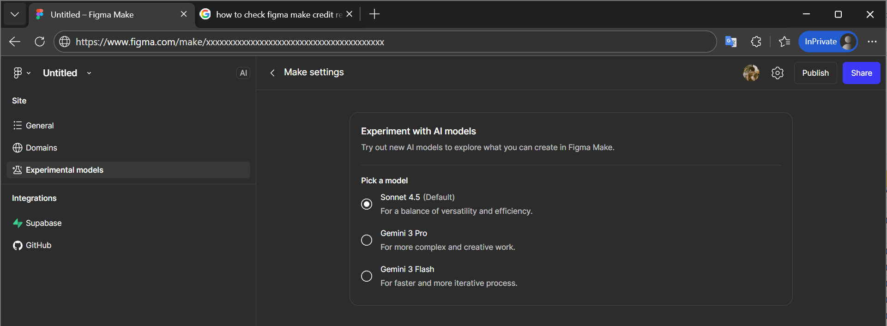Select the Gemini 3 Flash radio button
887x326 pixels.
coord(367,276)
